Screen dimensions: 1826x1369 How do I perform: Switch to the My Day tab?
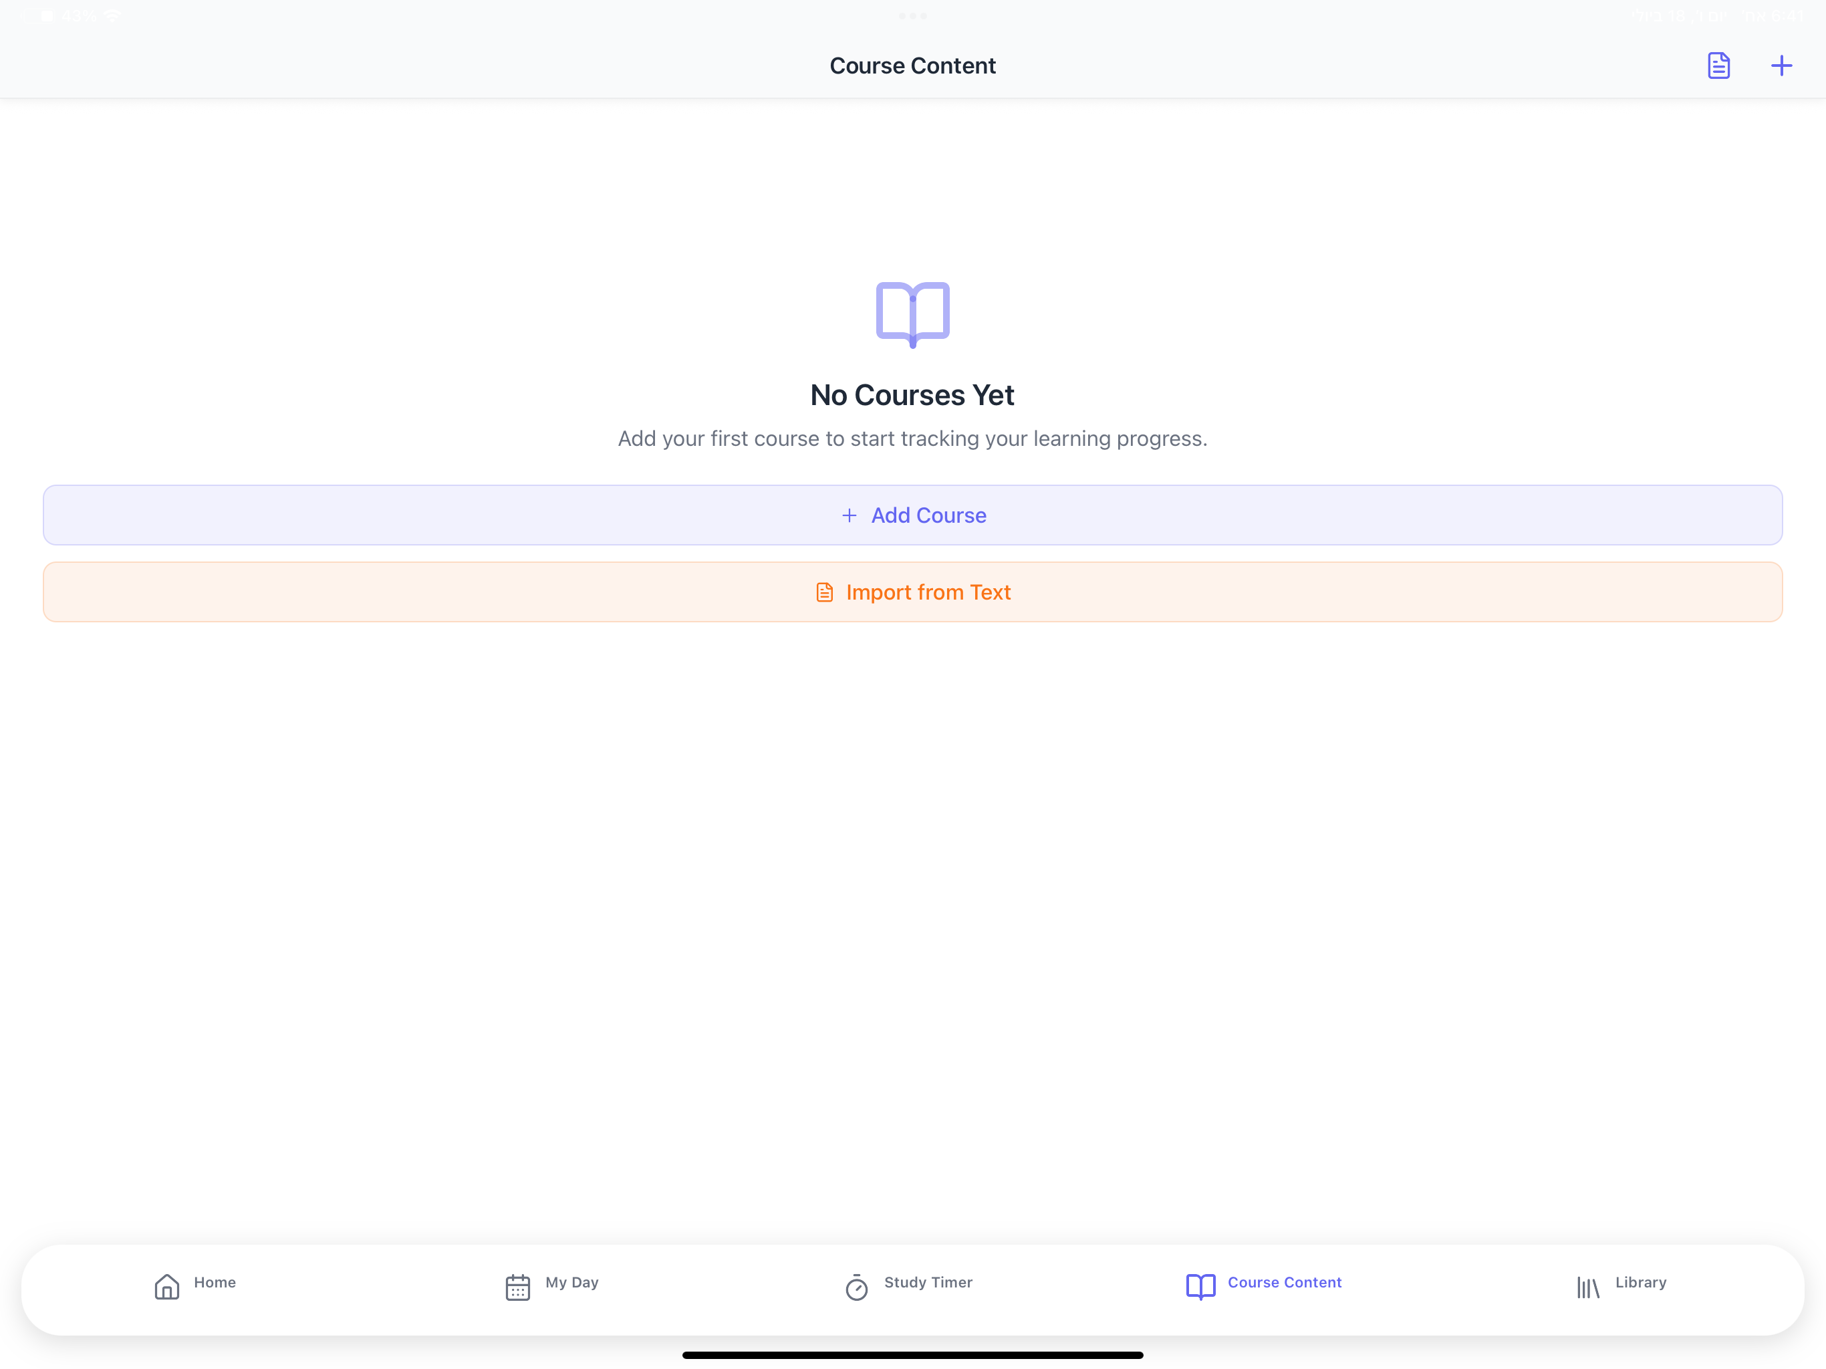(x=551, y=1285)
